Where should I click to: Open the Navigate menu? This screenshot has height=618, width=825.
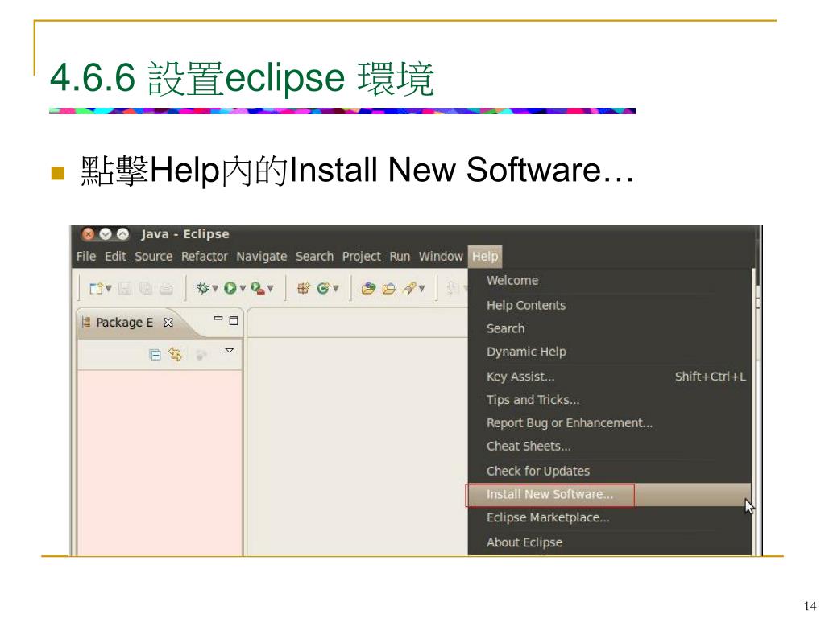click(262, 256)
